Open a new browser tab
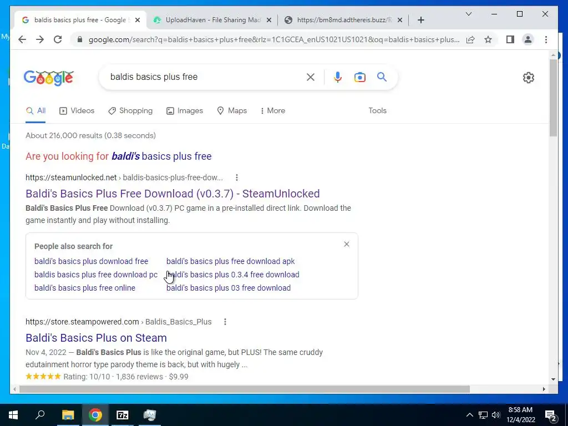The image size is (568, 426). pyautogui.click(x=420, y=21)
